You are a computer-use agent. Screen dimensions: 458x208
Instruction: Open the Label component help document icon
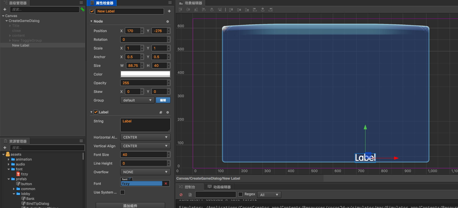click(161, 112)
